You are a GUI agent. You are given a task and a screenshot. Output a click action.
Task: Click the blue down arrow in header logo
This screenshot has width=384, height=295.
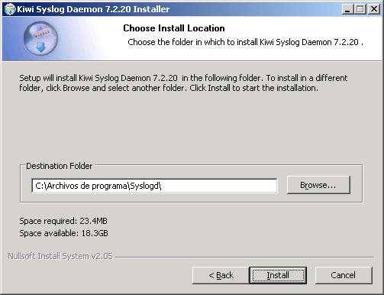[41, 47]
